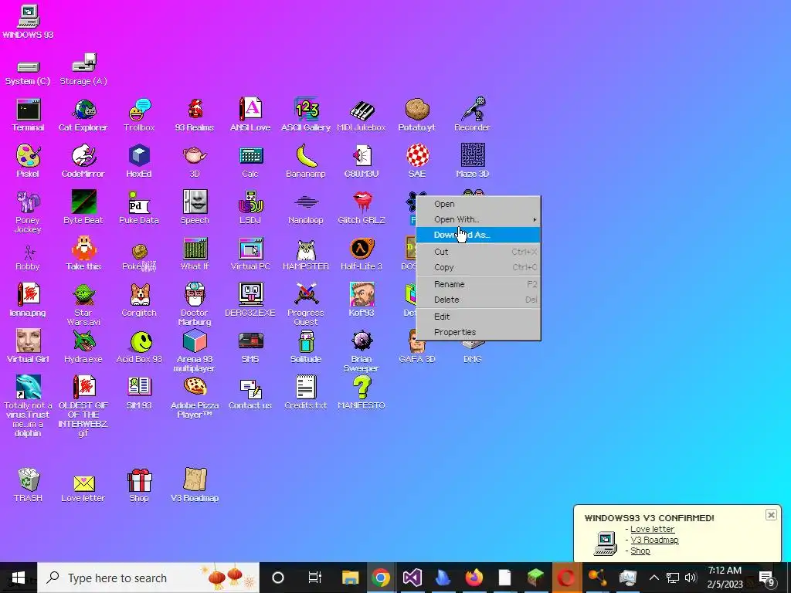This screenshot has width=791, height=593.
Task: Launch Brian Sweeper mine icon
Action: tap(362, 351)
